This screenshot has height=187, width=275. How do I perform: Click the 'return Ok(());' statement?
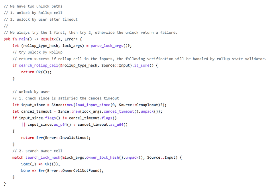pyautogui.click(x=36, y=72)
